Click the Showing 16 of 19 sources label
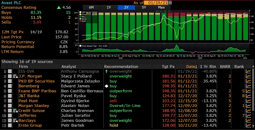The image size is (255, 130). point(27,61)
